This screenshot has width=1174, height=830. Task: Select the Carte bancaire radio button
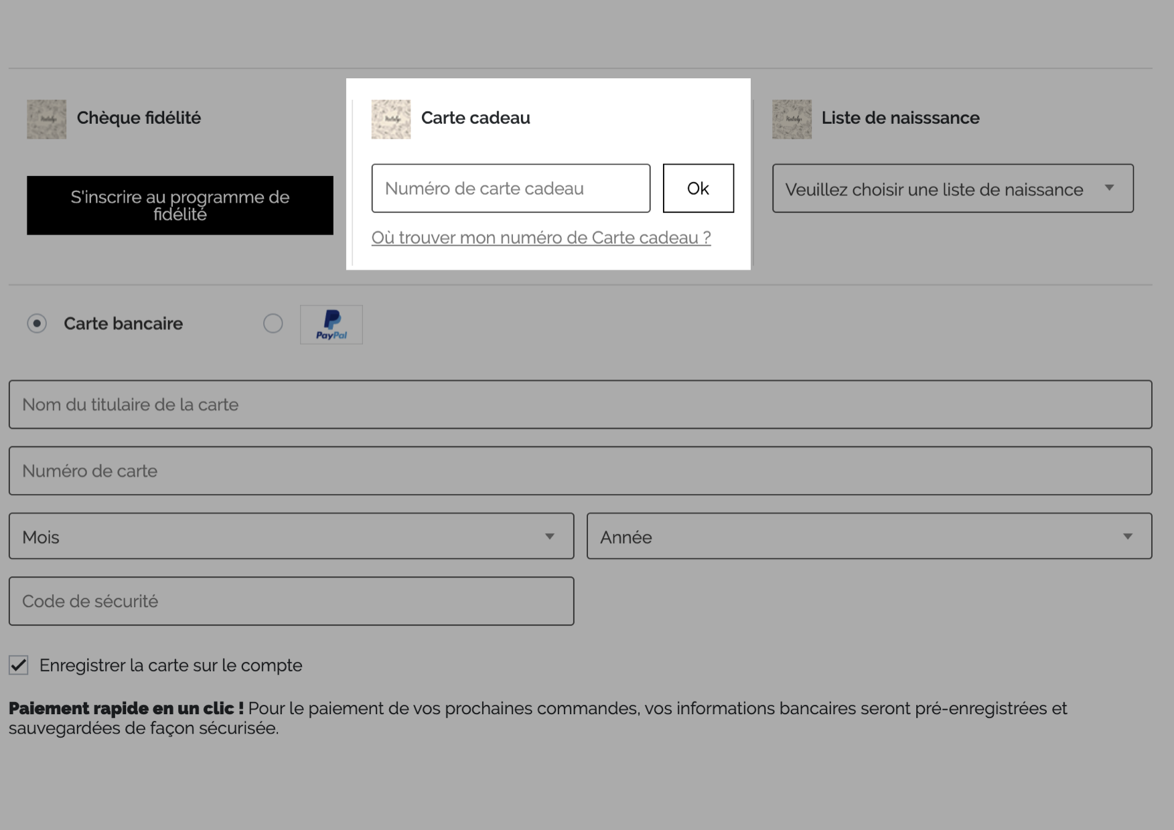point(37,324)
